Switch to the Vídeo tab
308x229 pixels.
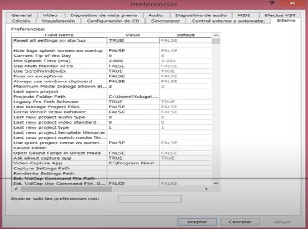(50, 15)
